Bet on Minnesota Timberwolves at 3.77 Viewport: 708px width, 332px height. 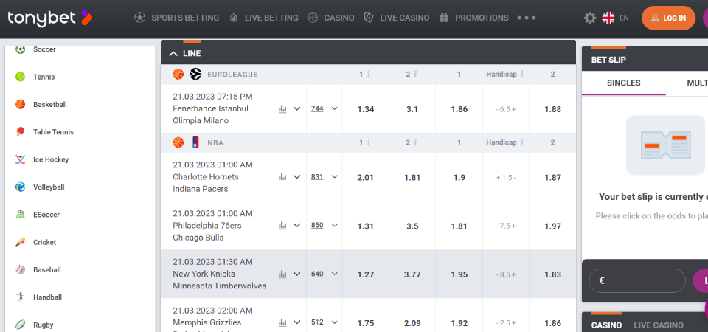412,274
